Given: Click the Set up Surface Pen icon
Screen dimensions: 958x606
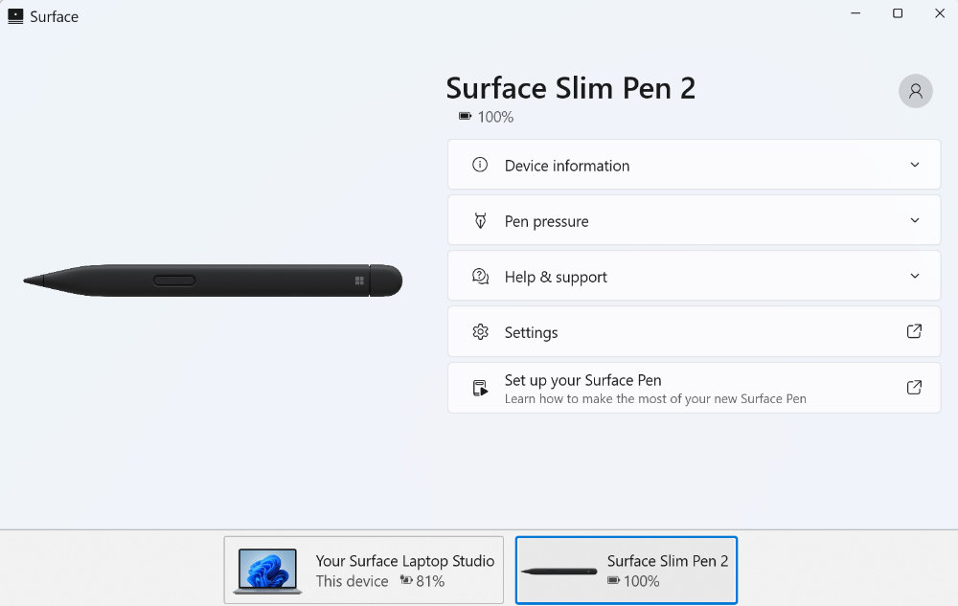Looking at the screenshot, I should [x=480, y=388].
